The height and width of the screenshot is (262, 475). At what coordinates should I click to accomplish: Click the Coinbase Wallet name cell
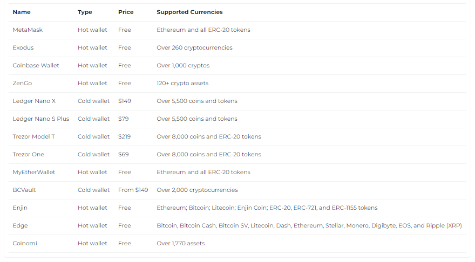click(x=36, y=66)
